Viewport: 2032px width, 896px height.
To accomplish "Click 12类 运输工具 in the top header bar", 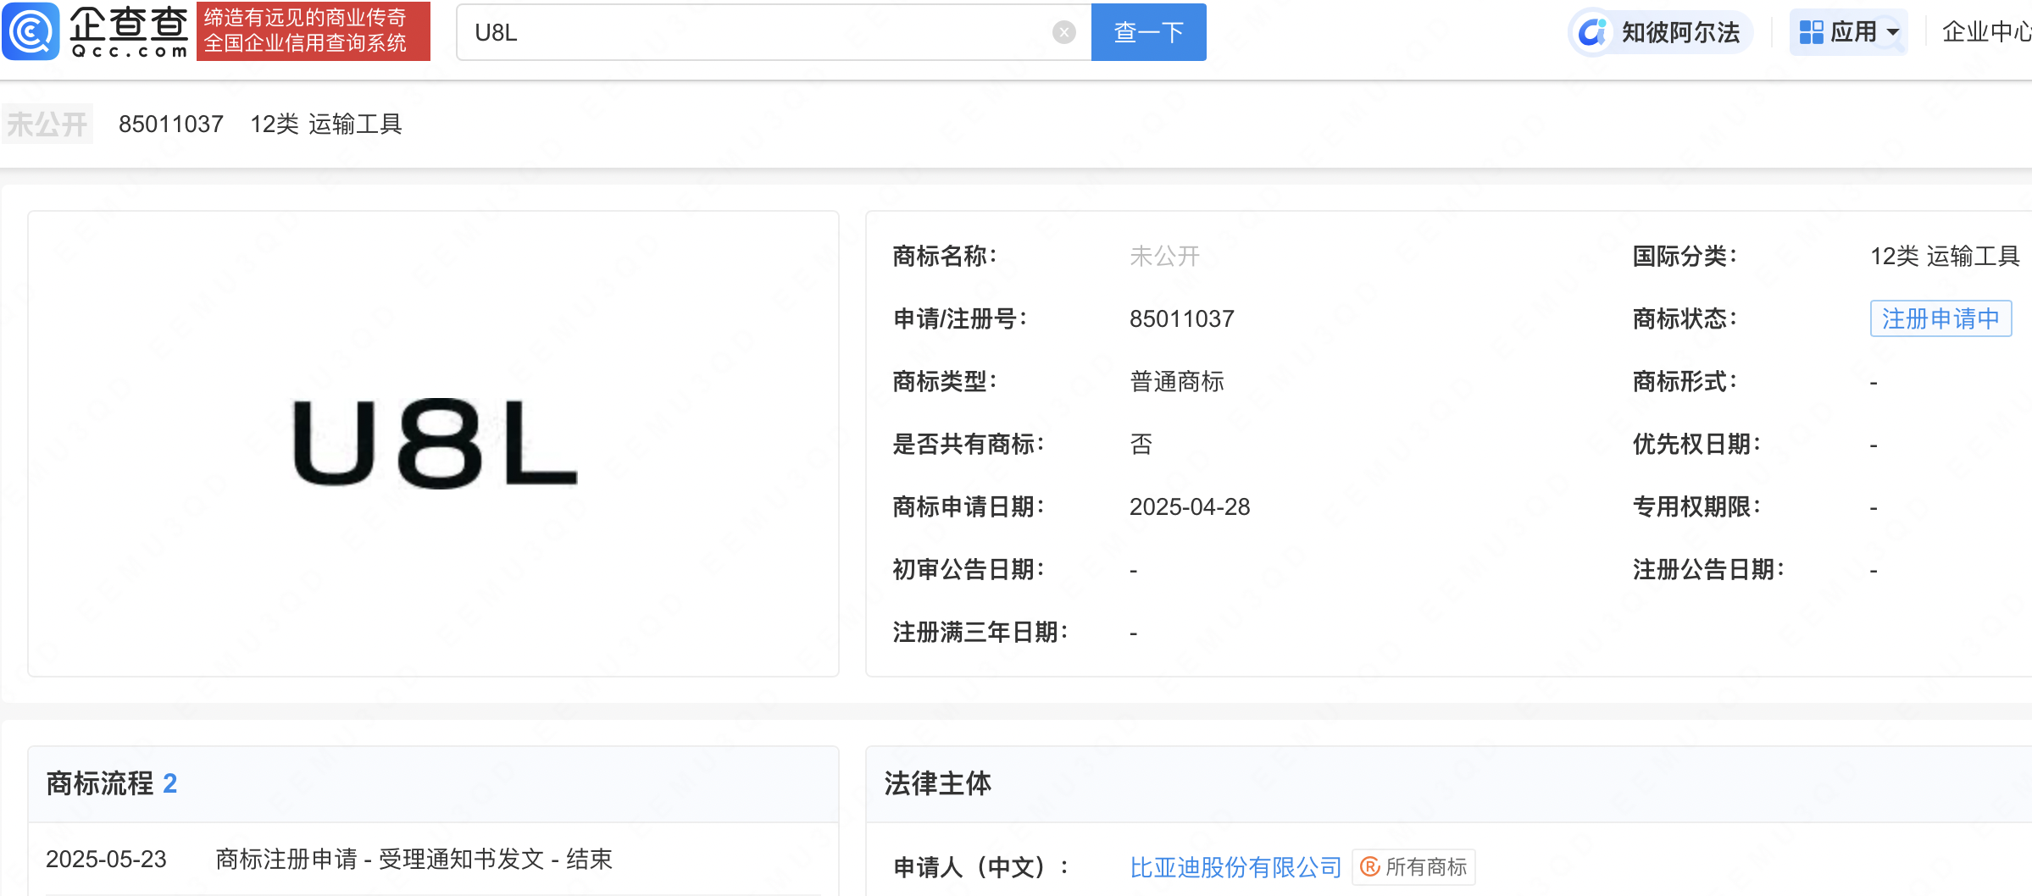I will pos(325,124).
